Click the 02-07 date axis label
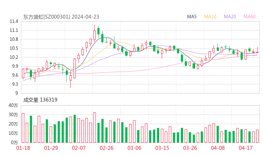This screenshot has width=263, height=156. 79,148
